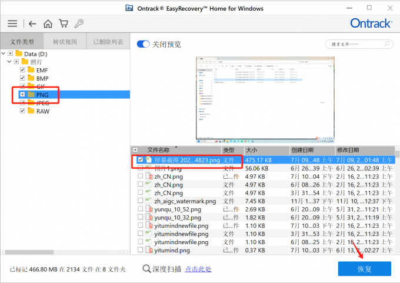This screenshot has height=283, width=400.
Task: Toggle the 照片 folder checkbox
Action: 16,62
